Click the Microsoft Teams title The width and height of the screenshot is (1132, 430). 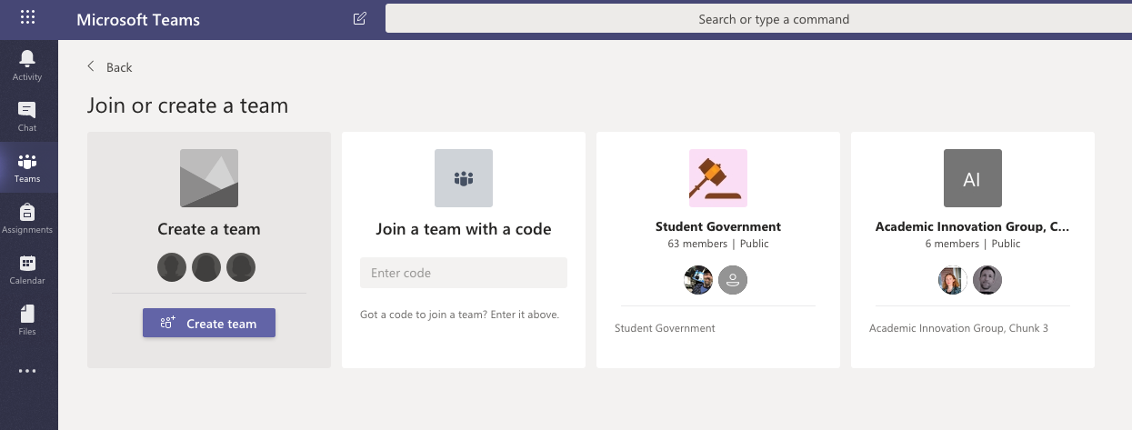coord(138,19)
